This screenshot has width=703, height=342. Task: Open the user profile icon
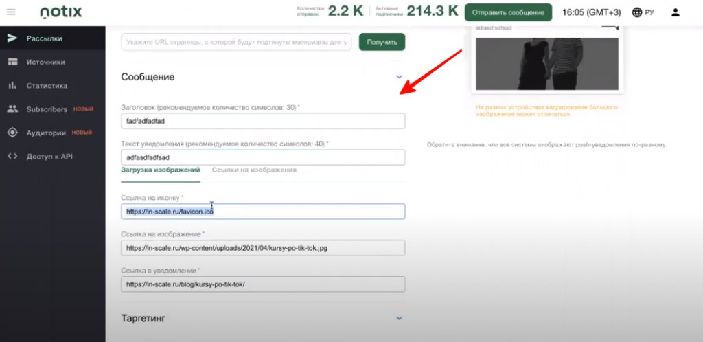pos(676,12)
